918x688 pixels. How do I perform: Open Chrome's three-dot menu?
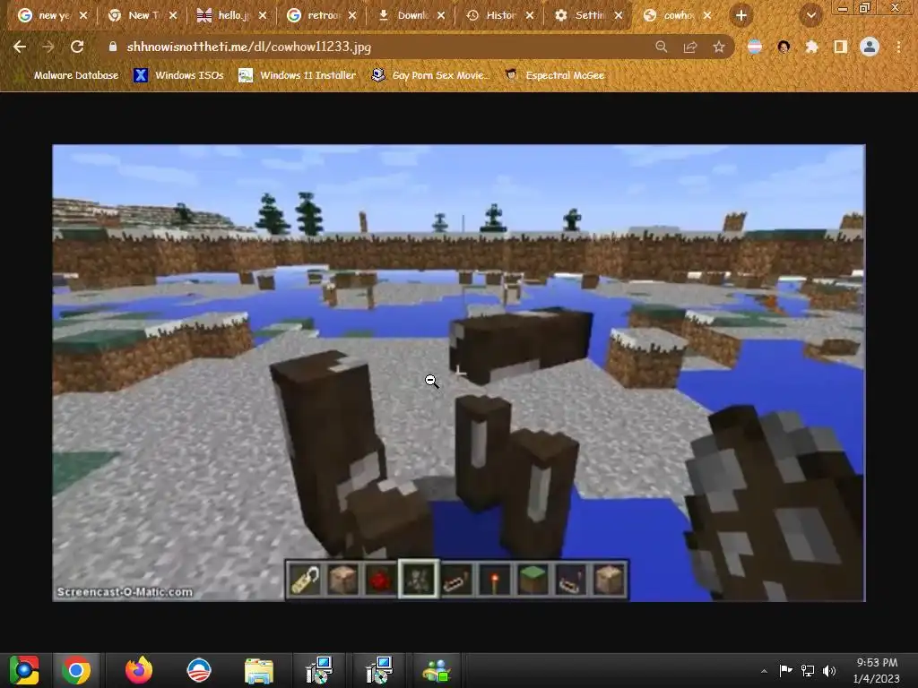pos(898,47)
